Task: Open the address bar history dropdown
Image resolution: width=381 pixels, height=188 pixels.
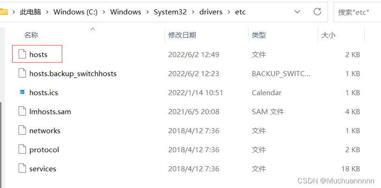Action: (297, 12)
